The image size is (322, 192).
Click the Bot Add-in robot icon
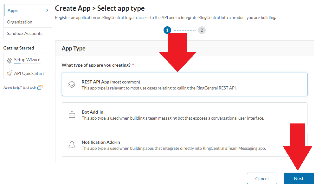72,115
